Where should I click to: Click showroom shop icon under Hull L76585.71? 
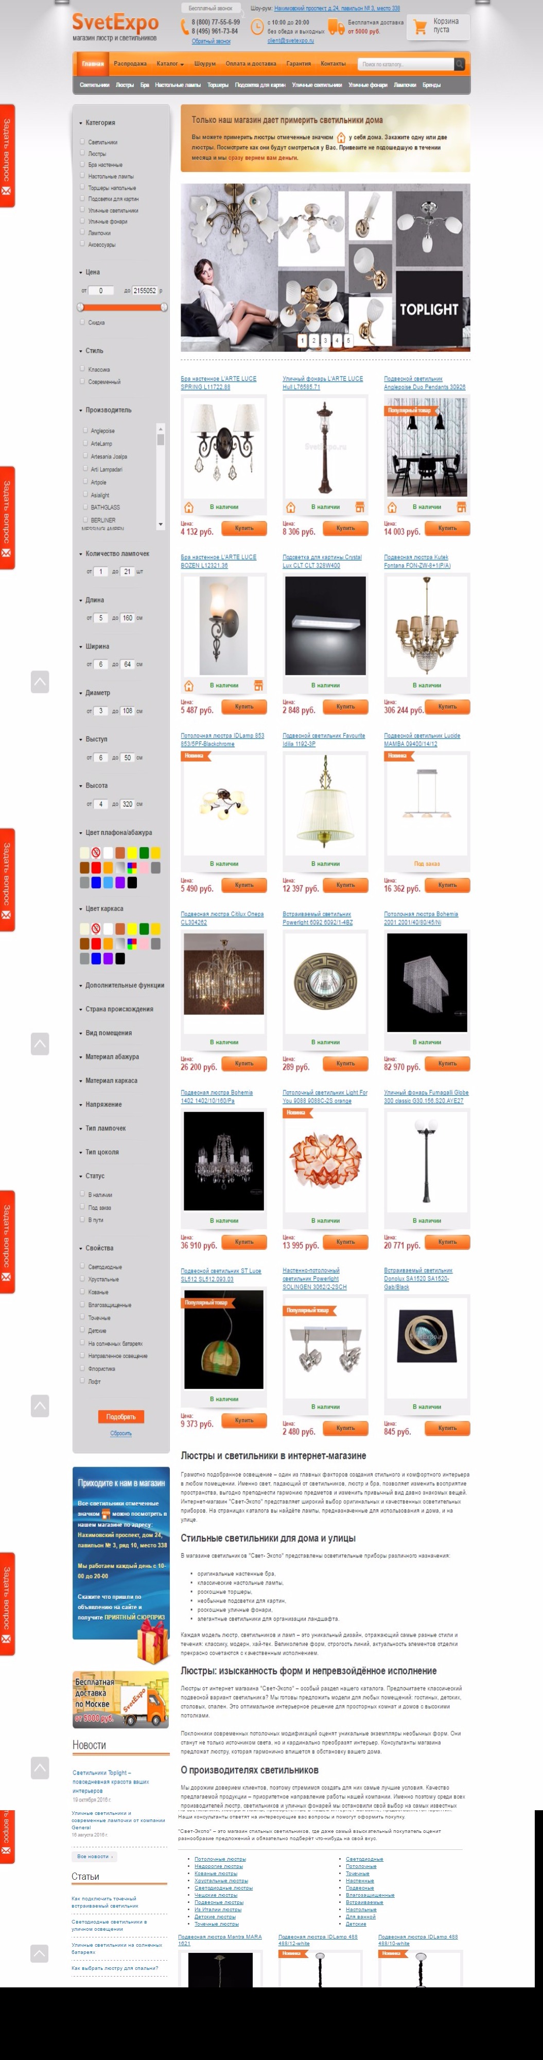360,507
